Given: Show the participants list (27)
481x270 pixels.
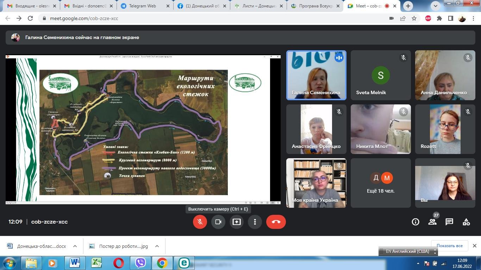Looking at the screenshot, I should pos(432,222).
